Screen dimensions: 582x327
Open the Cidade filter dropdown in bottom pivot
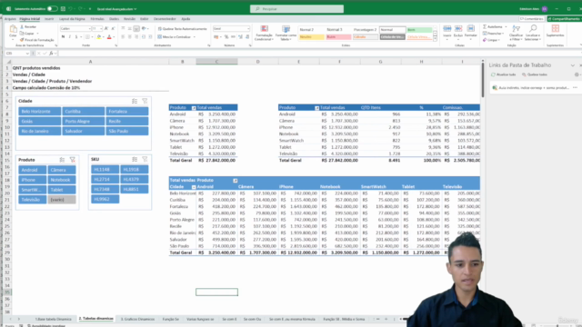tap(194, 187)
